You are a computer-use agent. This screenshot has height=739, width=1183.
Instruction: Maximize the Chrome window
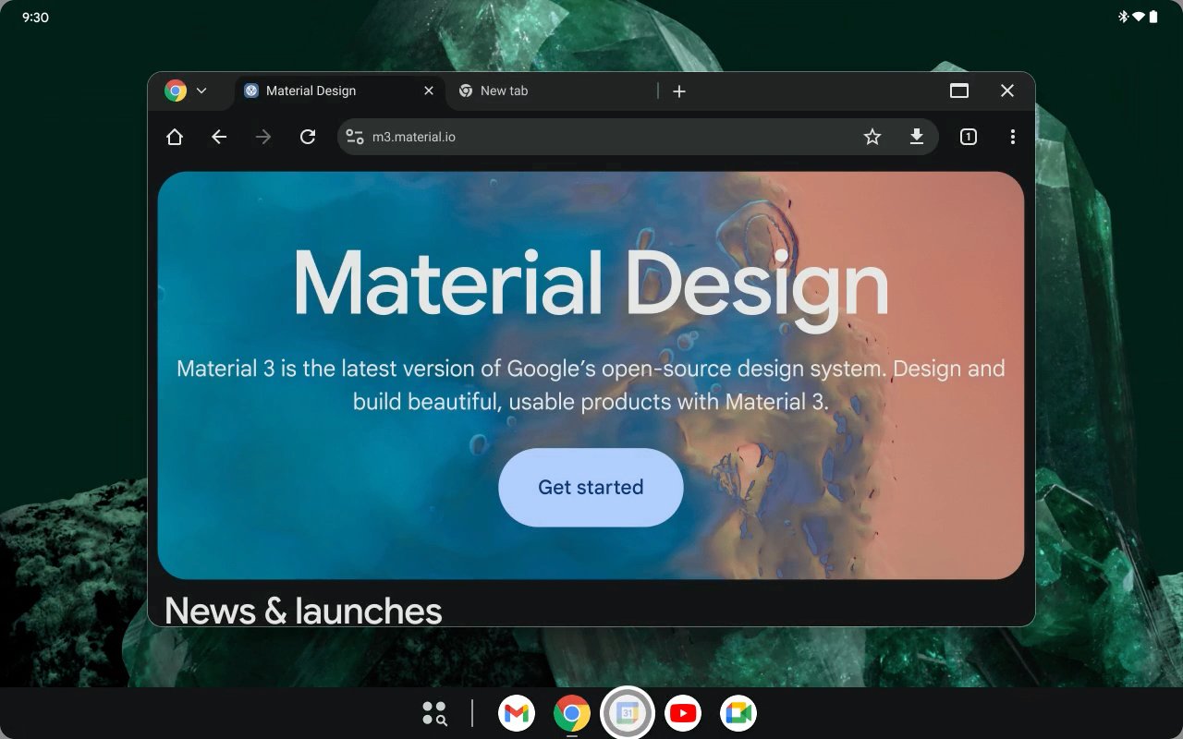(x=959, y=91)
